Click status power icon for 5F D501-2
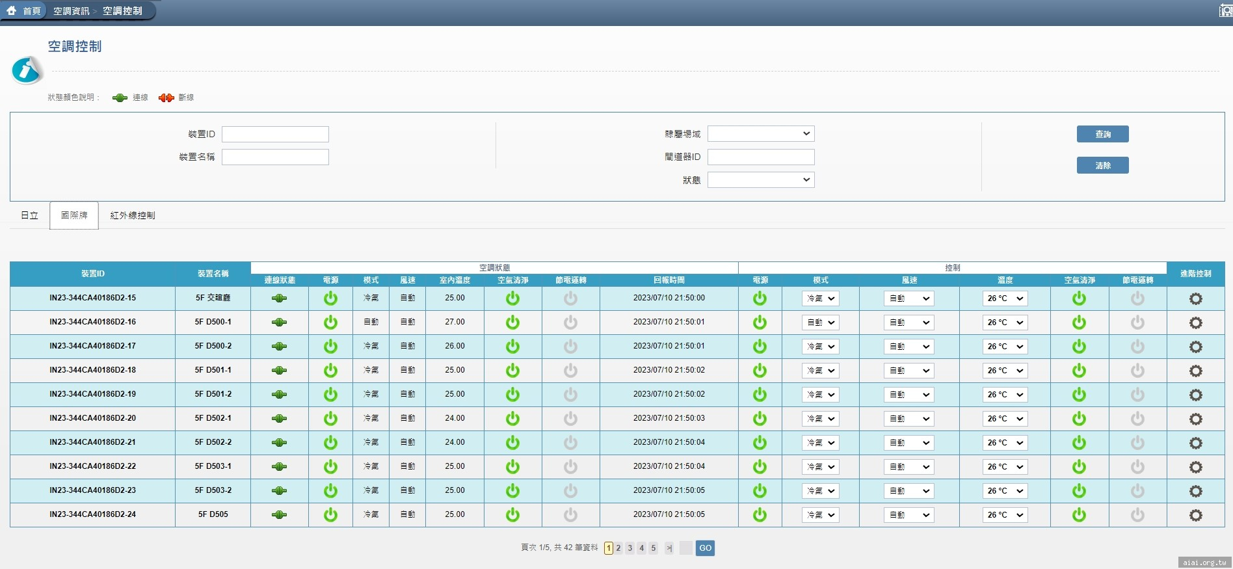 pyautogui.click(x=330, y=394)
